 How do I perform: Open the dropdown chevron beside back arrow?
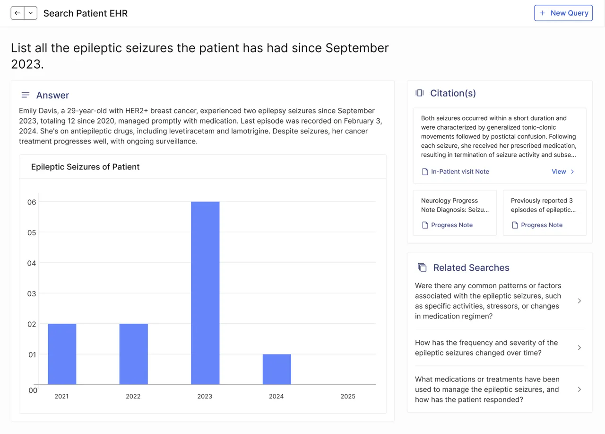30,13
